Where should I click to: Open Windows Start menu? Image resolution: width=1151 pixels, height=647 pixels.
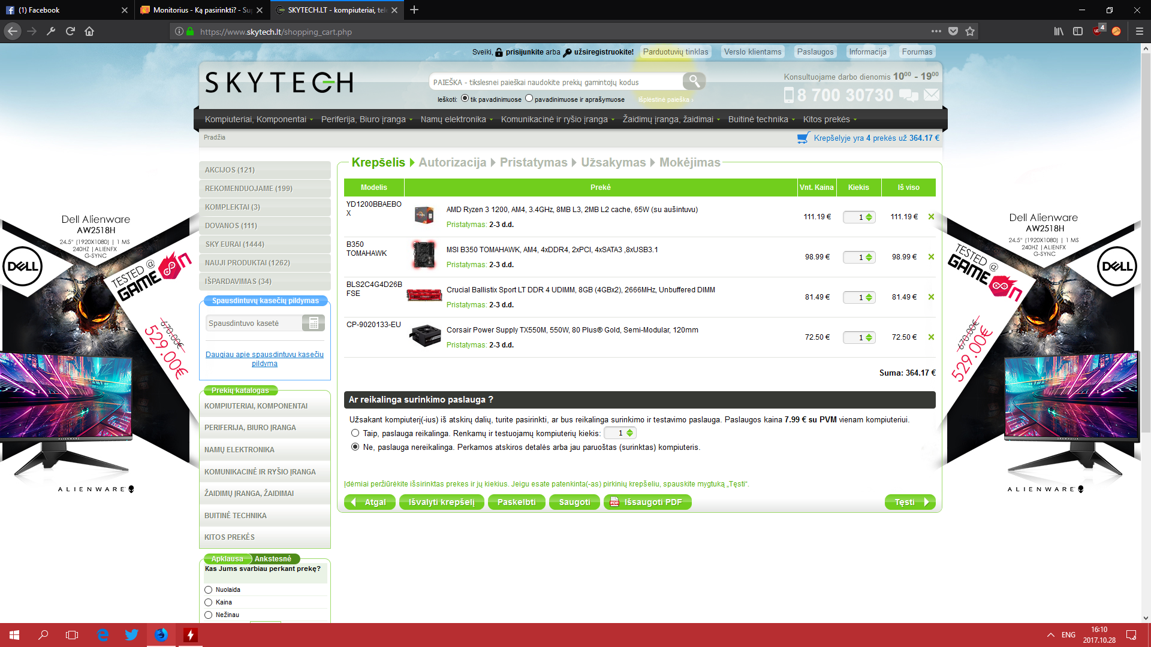click(x=14, y=635)
